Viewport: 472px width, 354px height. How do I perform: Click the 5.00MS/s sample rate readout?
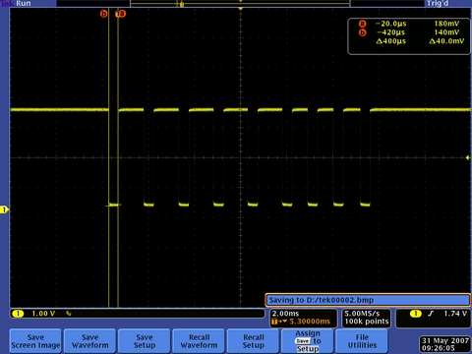tap(362, 314)
